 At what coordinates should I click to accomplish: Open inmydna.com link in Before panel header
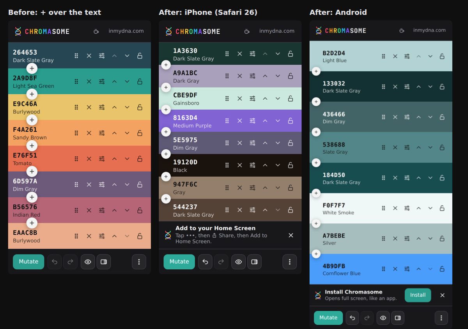(x=126, y=31)
